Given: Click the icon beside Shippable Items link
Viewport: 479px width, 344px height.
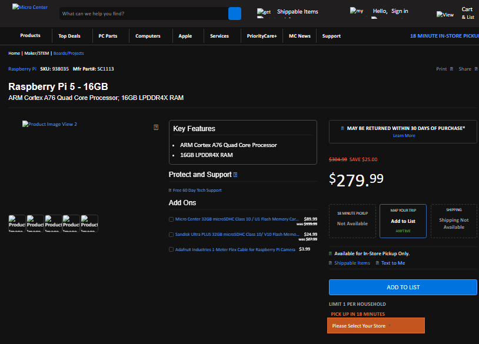Looking at the screenshot, I should [x=330, y=263].
